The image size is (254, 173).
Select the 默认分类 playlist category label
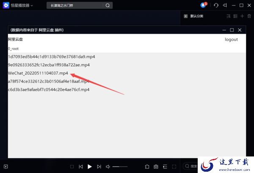[197, 16]
